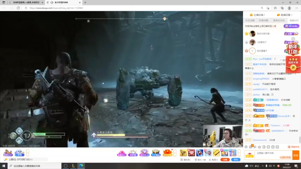Image resolution: width=301 pixels, height=169 pixels.
Task: Click the purple 成为钻粉 button
Action: pos(291,26)
